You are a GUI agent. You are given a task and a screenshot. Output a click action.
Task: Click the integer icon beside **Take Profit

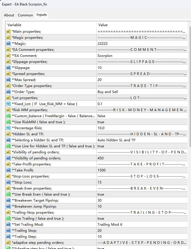click(8, 170)
